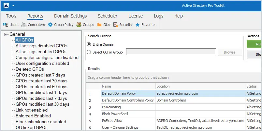The height and width of the screenshot is (131, 262).
Task: Select 'Block inheritance enabled' report
Action: coord(41,122)
